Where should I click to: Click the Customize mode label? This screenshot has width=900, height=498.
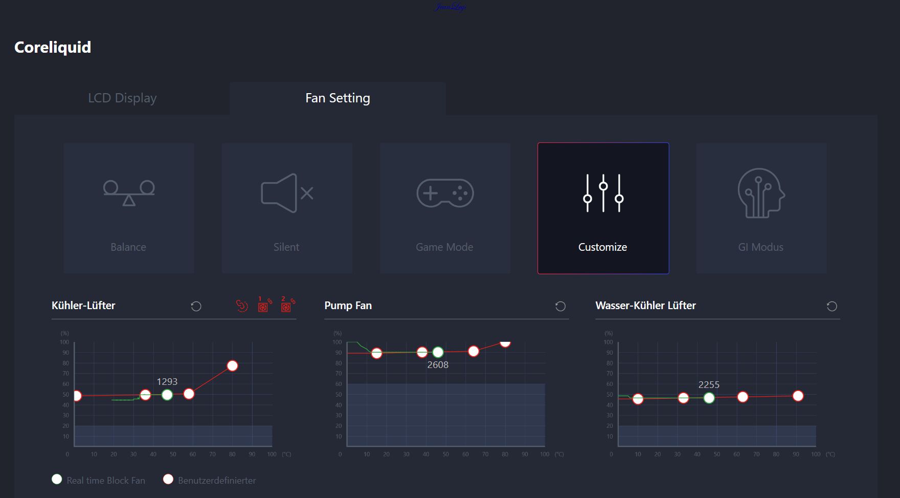(602, 247)
